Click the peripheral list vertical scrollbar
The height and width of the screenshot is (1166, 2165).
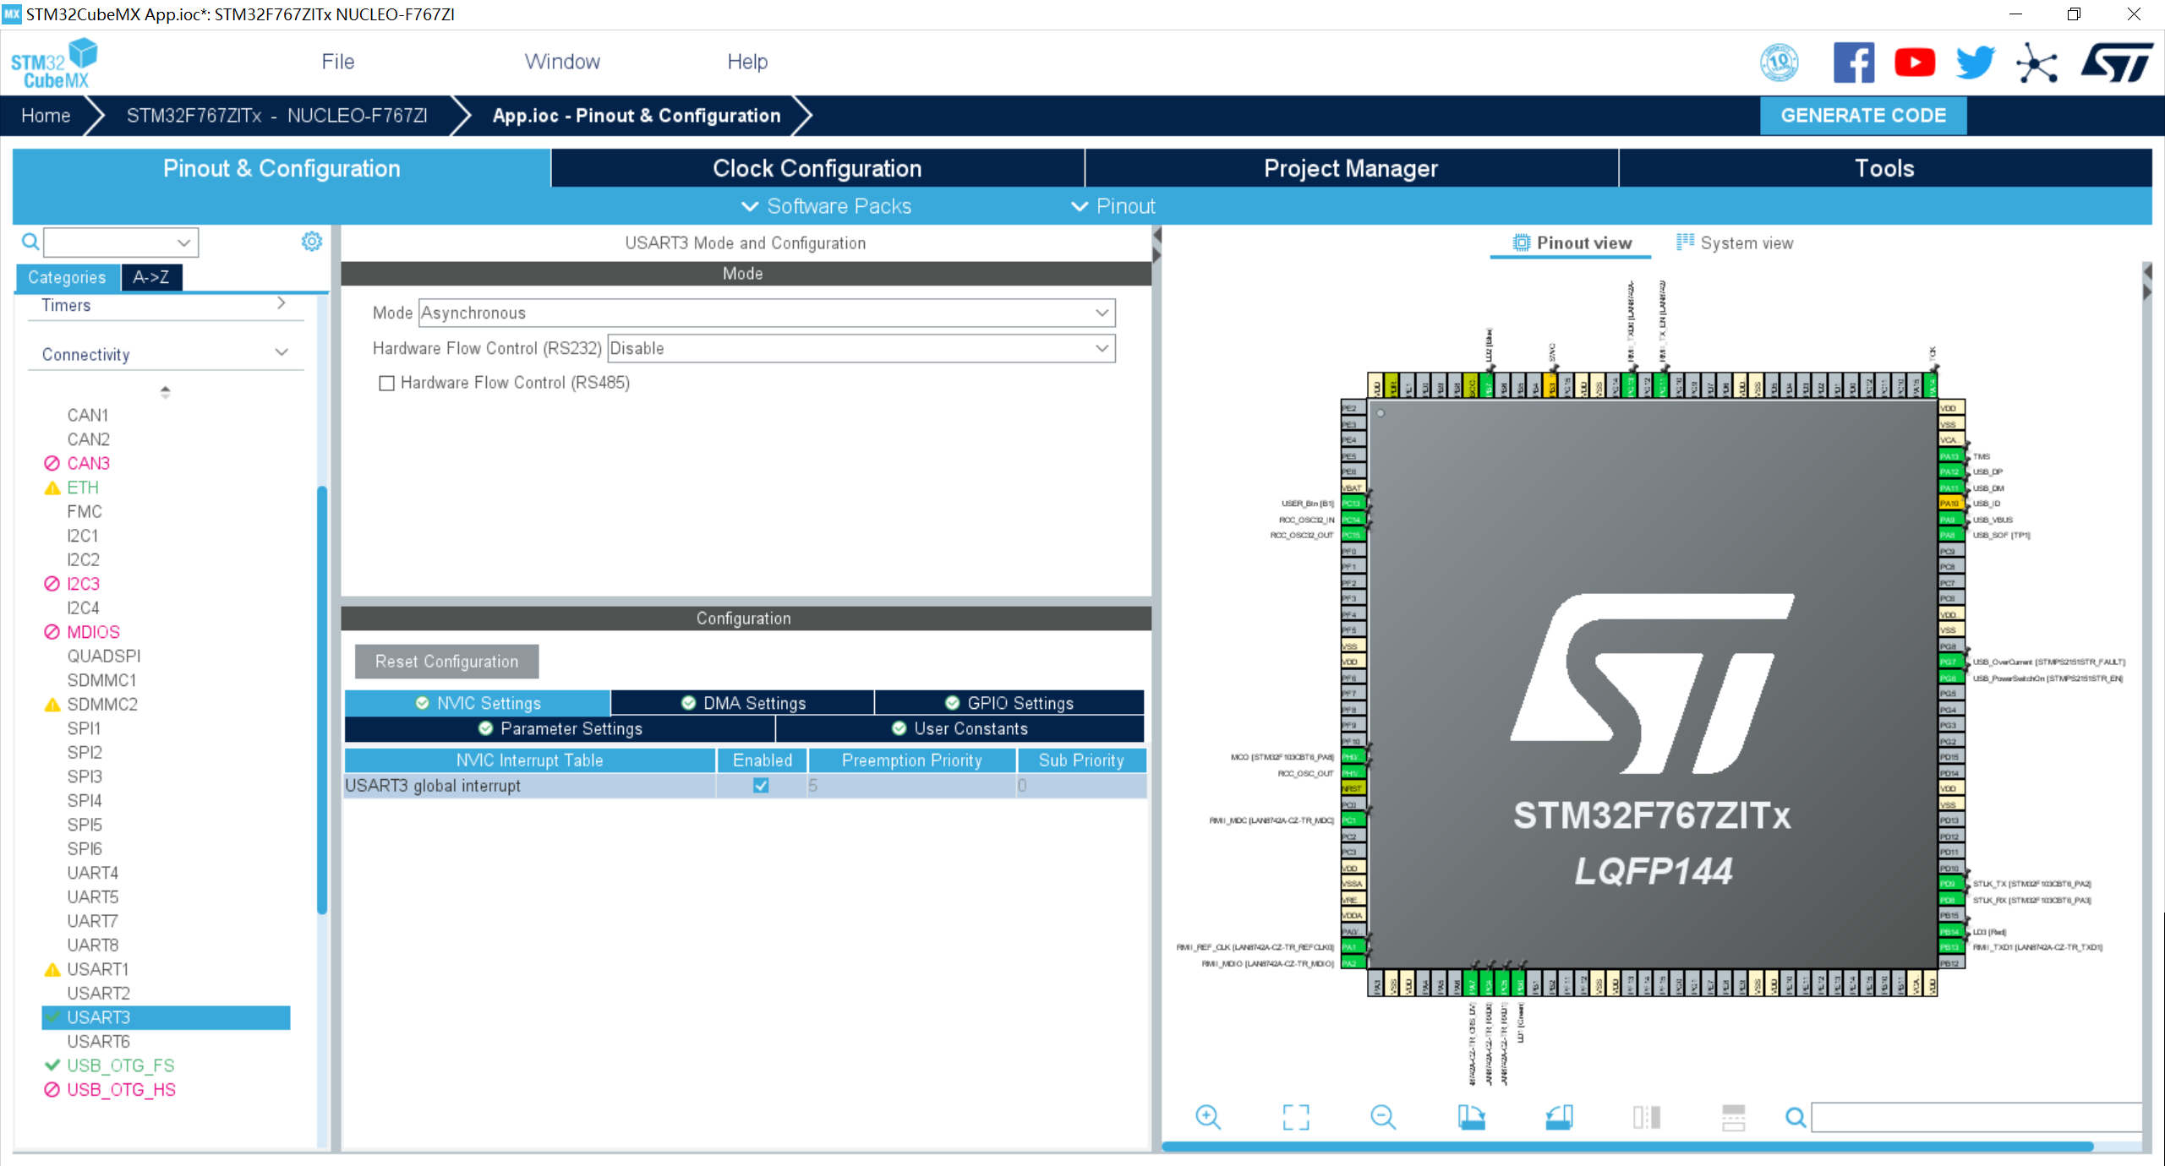(x=322, y=700)
